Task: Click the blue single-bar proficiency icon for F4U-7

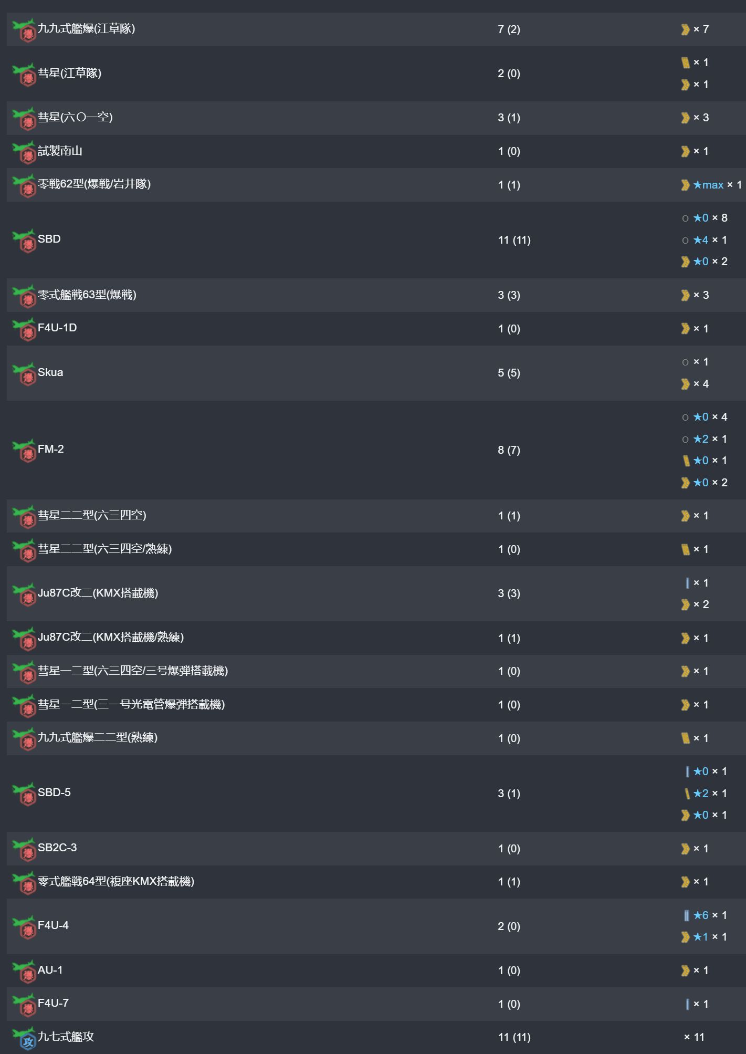Action: 687,1004
